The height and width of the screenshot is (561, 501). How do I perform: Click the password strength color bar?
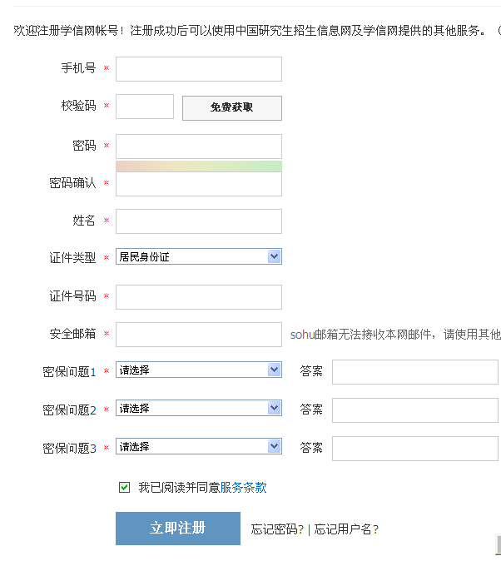[199, 166]
